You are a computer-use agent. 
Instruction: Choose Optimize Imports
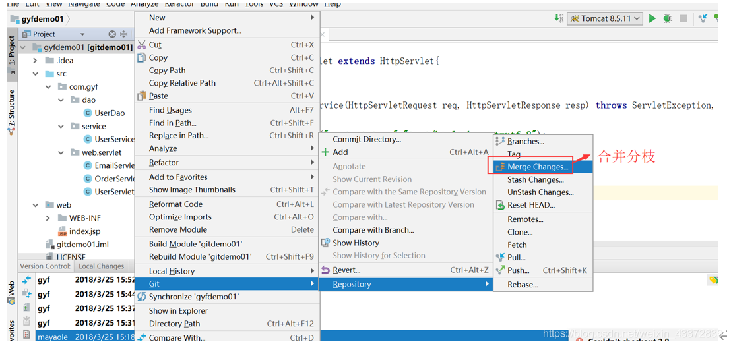coord(226,217)
